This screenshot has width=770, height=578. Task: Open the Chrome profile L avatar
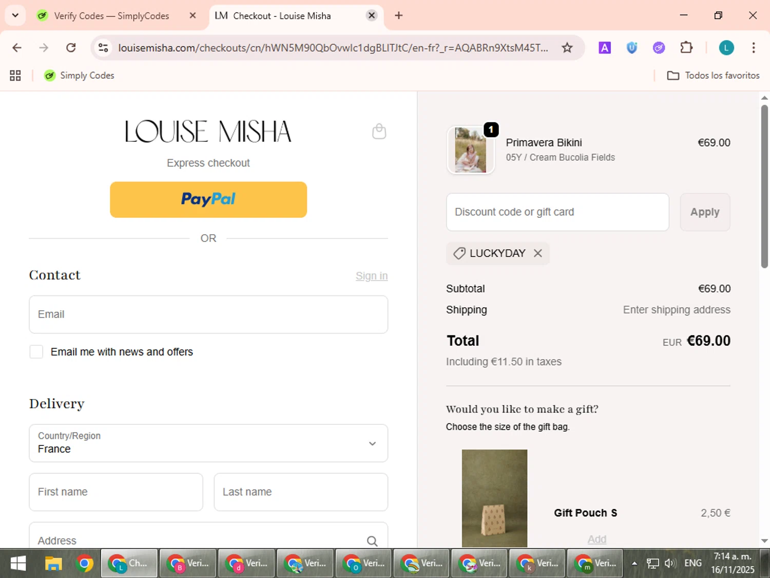pos(726,48)
